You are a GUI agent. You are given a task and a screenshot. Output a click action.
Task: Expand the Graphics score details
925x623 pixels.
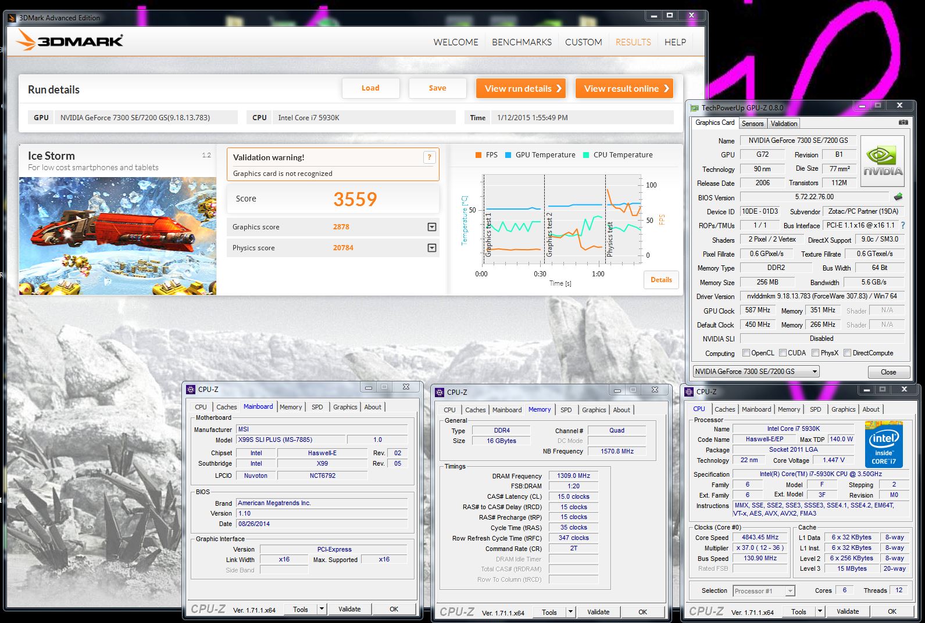(x=432, y=227)
